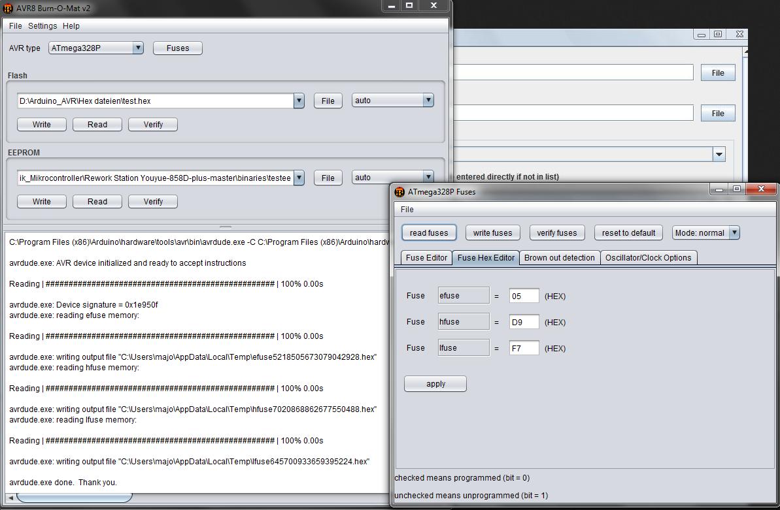Click the hfuse hex value field
Screen dimensions: 780x510
click(x=524, y=322)
